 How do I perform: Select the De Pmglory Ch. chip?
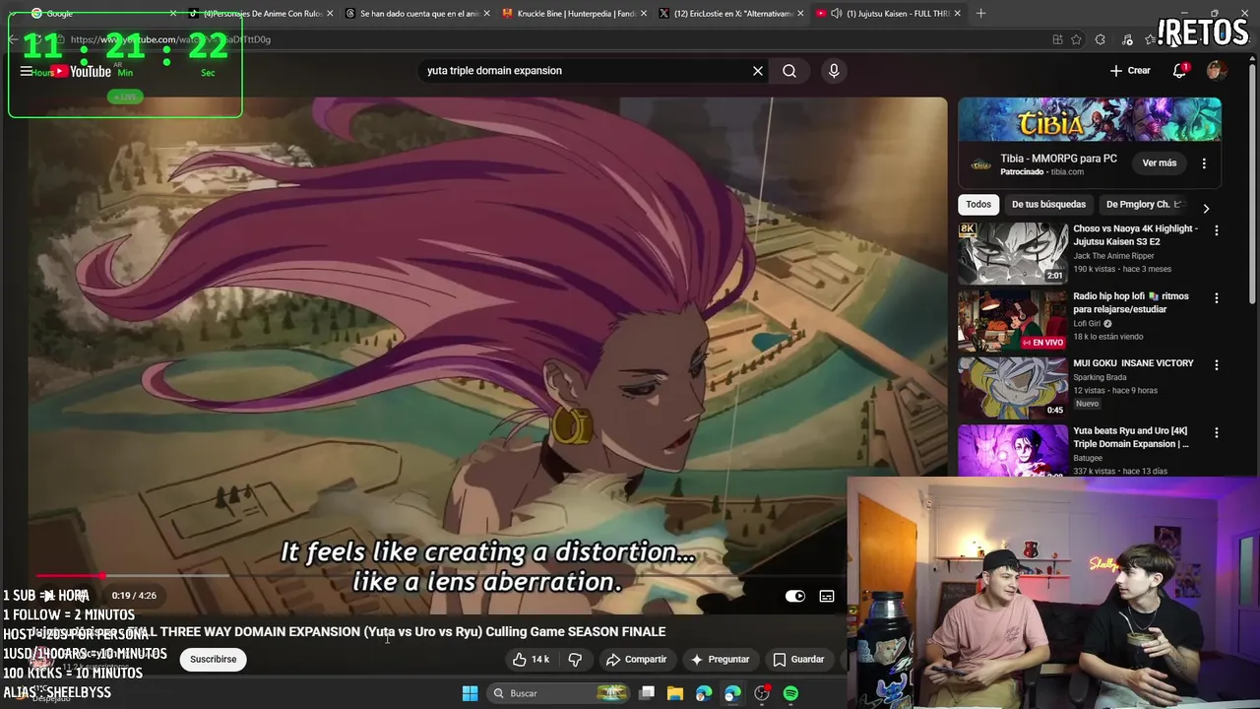tap(1142, 205)
